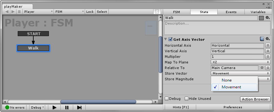Toggle variable mode for Vertical Axis
The image size is (274, 112).
pos(268,51)
